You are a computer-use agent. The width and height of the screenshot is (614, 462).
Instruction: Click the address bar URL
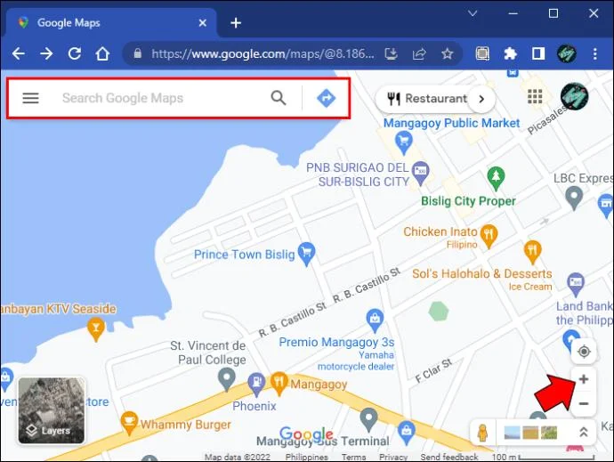263,53
